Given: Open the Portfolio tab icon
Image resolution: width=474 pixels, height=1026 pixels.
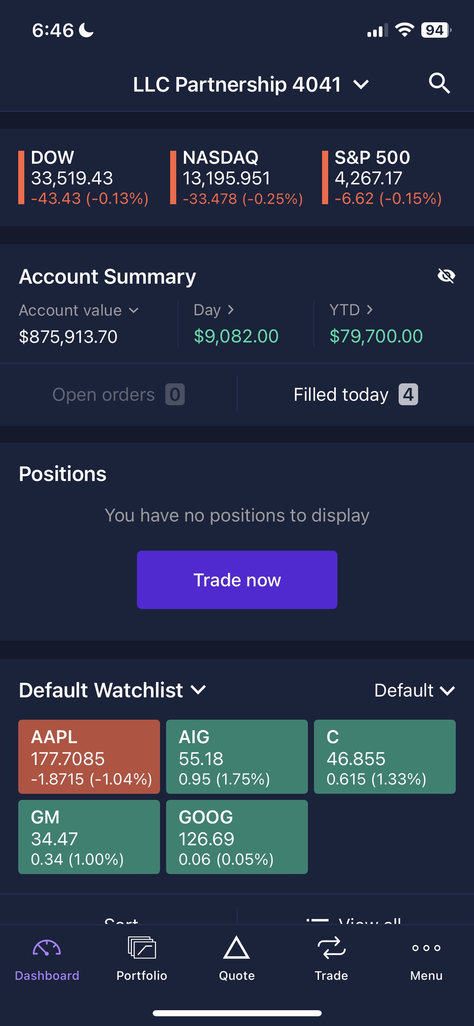Looking at the screenshot, I should [142, 947].
